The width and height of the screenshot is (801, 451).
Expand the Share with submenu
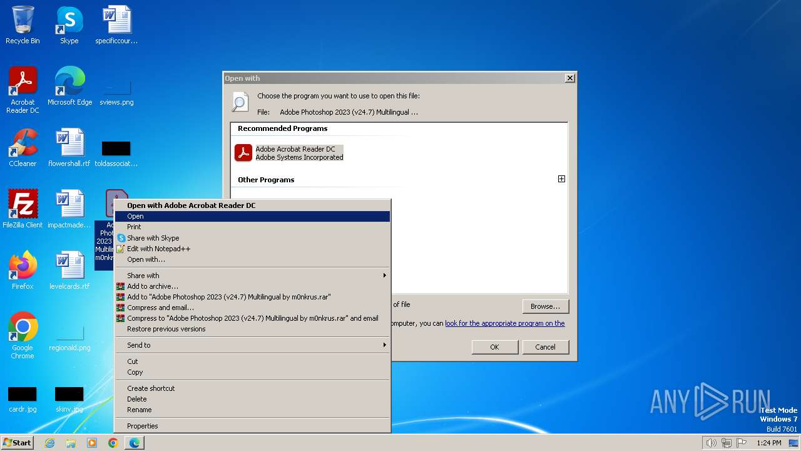[x=252, y=276]
